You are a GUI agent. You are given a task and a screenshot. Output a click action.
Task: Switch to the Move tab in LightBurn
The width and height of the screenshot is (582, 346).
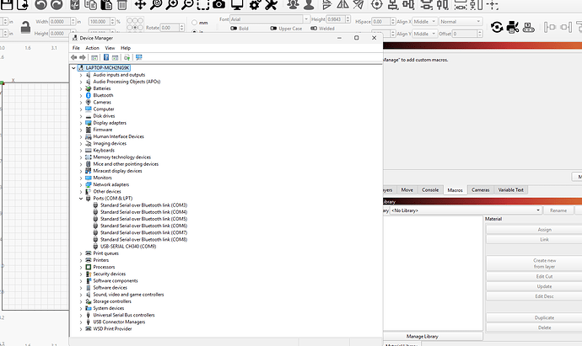[407, 190]
